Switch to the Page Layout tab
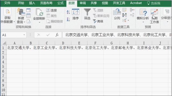172x96 pixels. (x=46, y=3)
